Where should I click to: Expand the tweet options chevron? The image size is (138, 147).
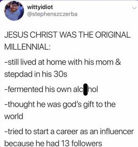[x=134, y=8]
